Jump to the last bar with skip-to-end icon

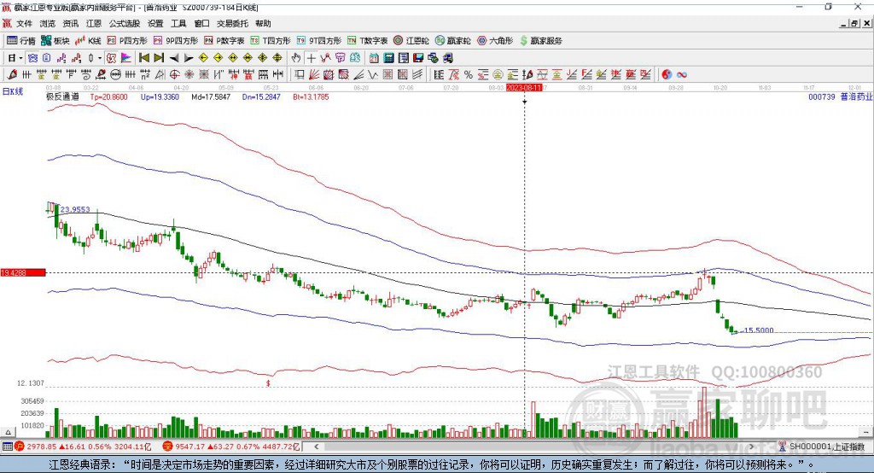click(x=159, y=58)
